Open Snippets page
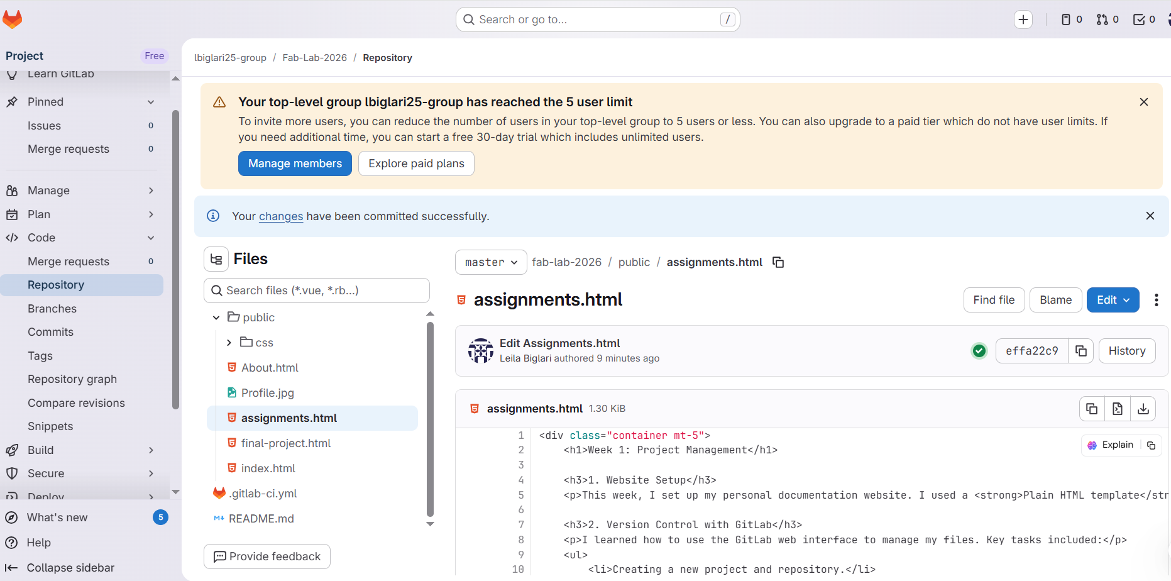Viewport: 1171px width, 581px height. (x=82, y=426)
